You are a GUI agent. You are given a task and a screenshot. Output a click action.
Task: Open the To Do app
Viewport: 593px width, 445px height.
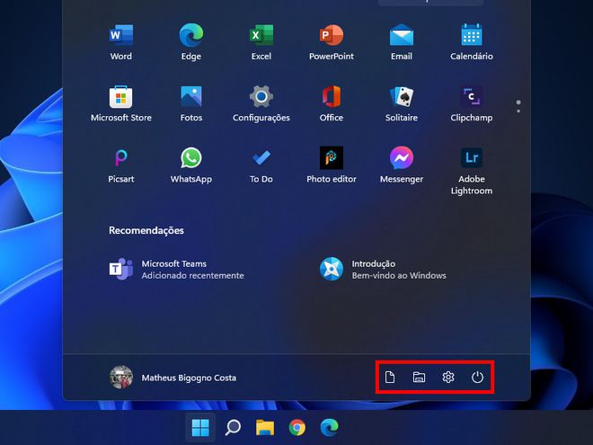(261, 165)
